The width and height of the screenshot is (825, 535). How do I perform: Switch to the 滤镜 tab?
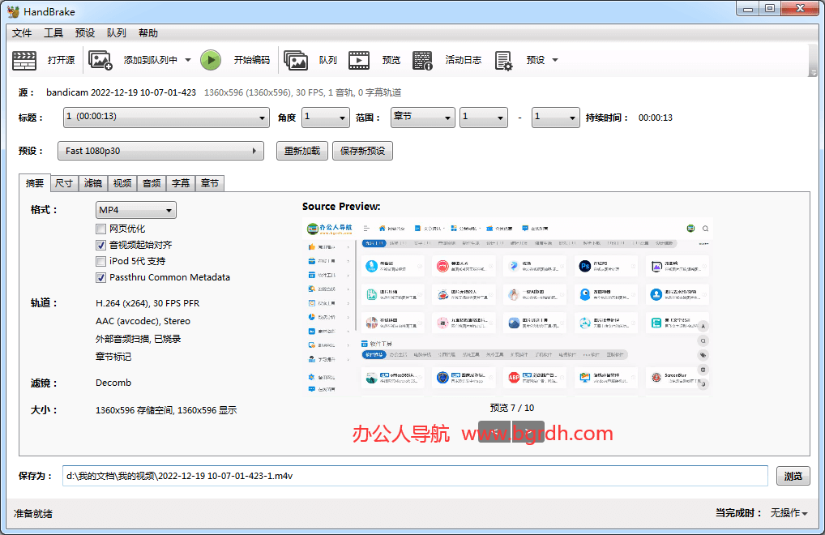point(93,183)
